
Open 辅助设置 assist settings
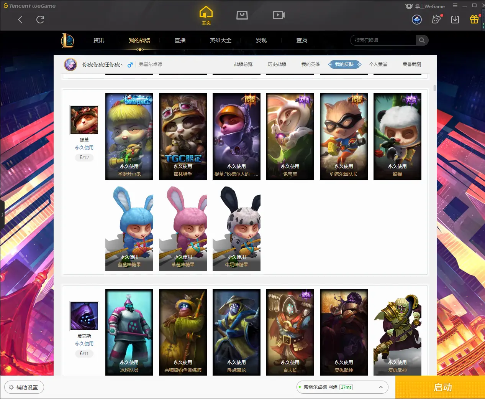[x=24, y=387]
